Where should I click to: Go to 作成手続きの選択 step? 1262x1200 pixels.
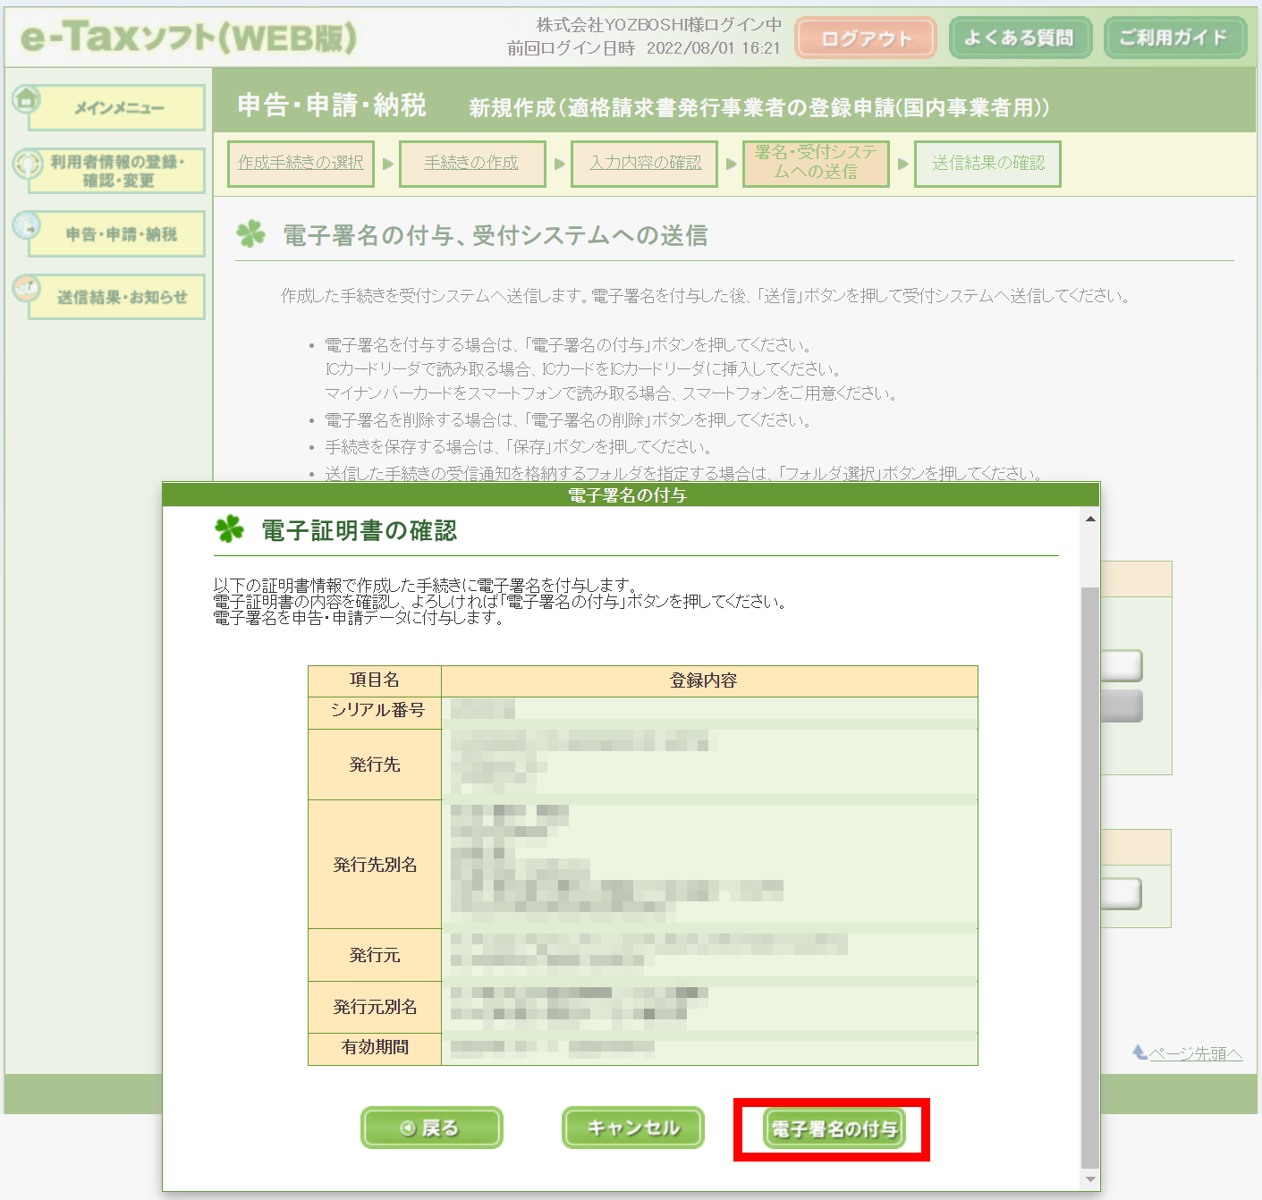pyautogui.click(x=301, y=164)
